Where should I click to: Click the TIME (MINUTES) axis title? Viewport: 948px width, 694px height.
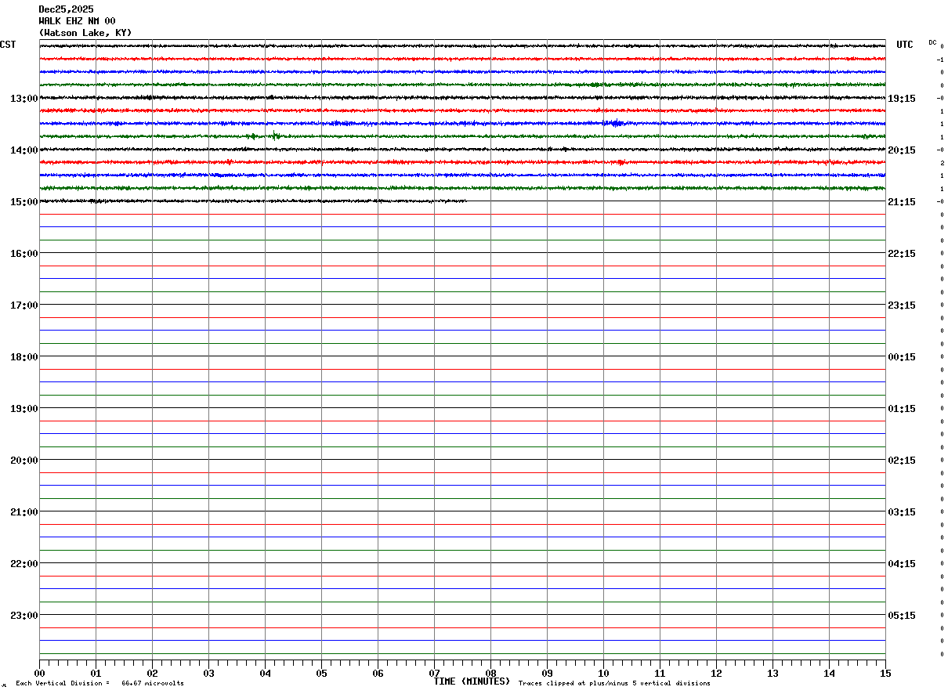pos(472,681)
